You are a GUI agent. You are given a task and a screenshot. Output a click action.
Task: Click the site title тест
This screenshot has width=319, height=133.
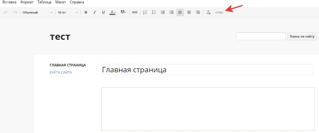click(x=60, y=37)
